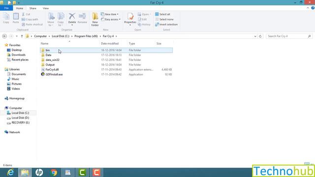Open the green Camtasia taskbar icon
Image resolution: width=315 pixels, height=177 pixels.
(82, 173)
